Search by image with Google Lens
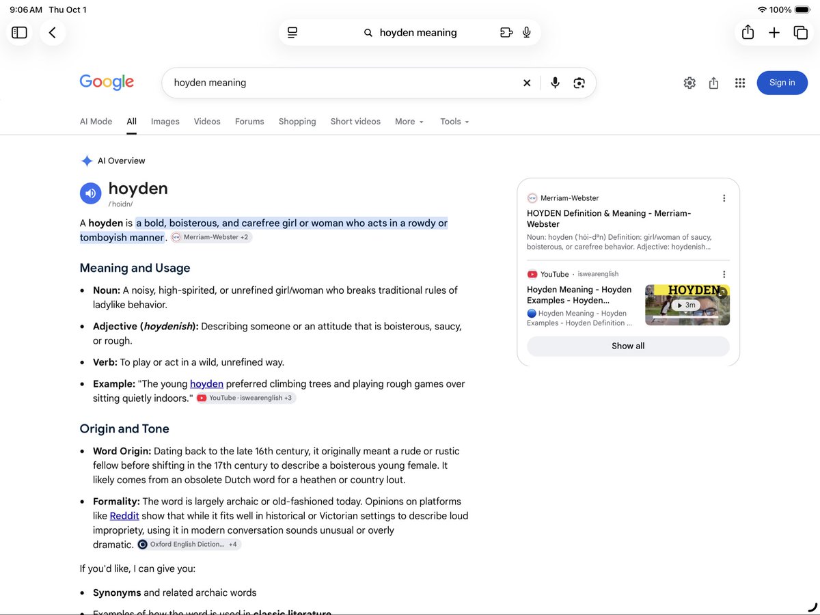The width and height of the screenshot is (820, 615). (x=579, y=83)
